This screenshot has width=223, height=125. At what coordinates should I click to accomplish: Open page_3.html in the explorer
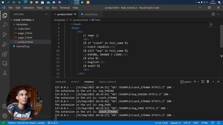point(30,37)
